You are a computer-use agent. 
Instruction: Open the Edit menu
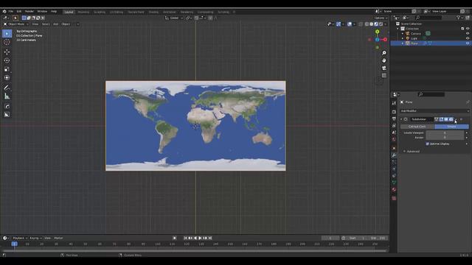(x=19, y=12)
